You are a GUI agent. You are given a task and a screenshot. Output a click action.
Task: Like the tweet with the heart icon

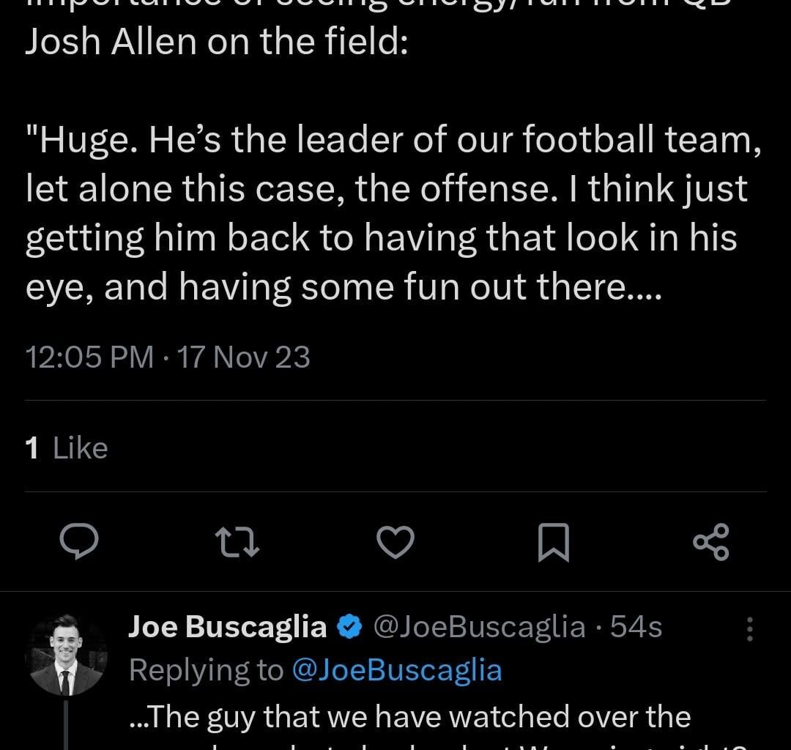pyautogui.click(x=395, y=543)
